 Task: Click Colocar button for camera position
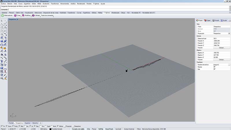coord(221,48)
